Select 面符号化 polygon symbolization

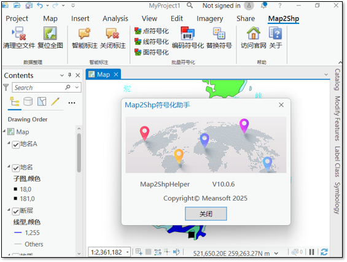[x=152, y=52]
